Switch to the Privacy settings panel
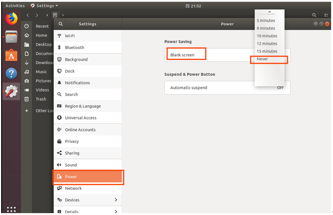 pos(72,142)
